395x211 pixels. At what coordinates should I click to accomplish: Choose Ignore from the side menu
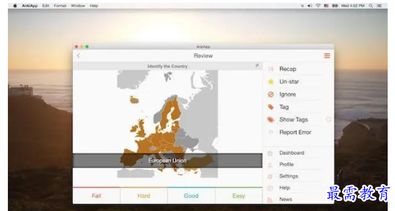(288, 95)
